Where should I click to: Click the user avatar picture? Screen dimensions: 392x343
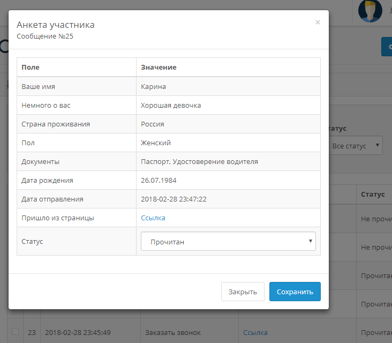click(x=370, y=11)
